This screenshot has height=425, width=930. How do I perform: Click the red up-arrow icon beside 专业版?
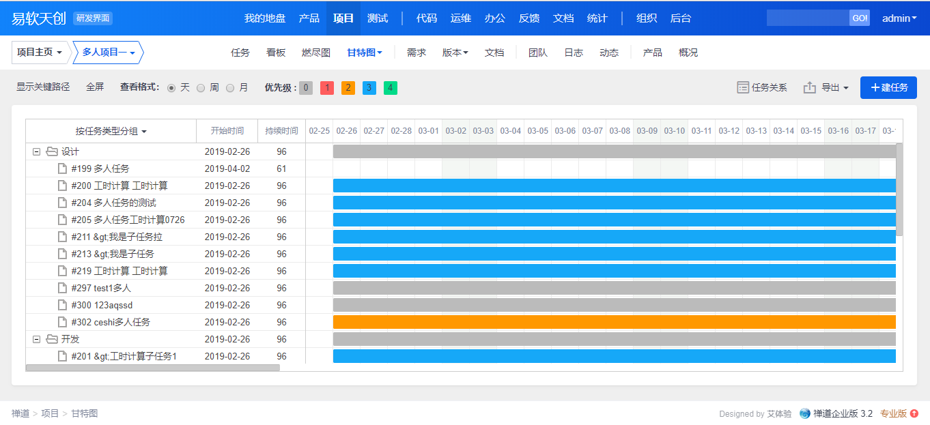[x=914, y=413]
